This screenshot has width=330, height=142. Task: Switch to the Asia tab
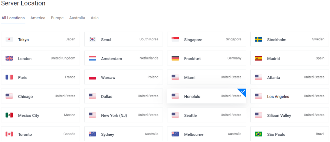tap(95, 18)
